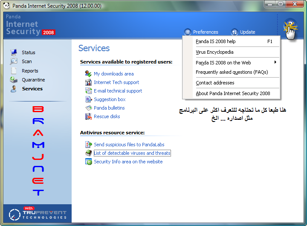Click the Update arrows icon
Image resolution: width=307 pixels, height=226 pixels.
(x=235, y=32)
